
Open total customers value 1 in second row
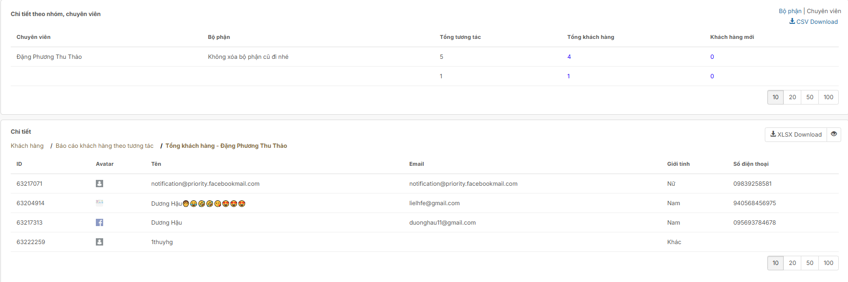568,76
